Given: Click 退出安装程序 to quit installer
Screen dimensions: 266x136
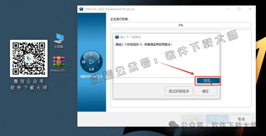Looking at the screenshot, I should click(179, 91).
